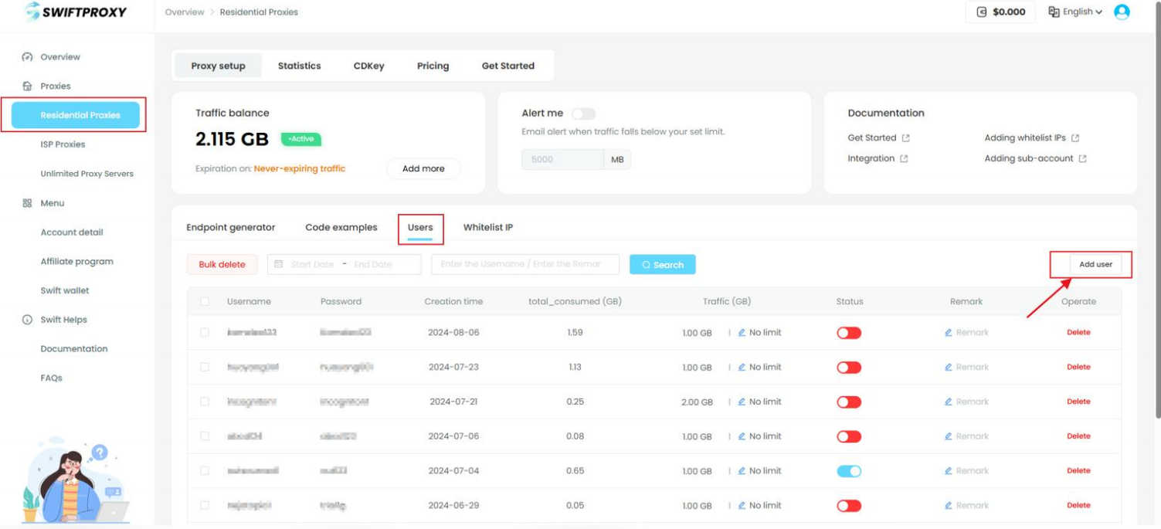Expand the Proxies sidebar section
Viewport: 1161px width, 529px height.
[x=55, y=86]
